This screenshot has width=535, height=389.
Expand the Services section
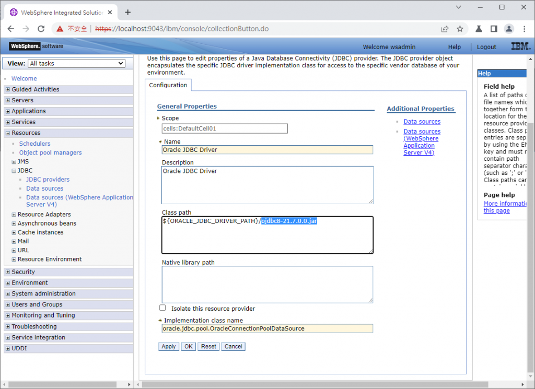8,122
